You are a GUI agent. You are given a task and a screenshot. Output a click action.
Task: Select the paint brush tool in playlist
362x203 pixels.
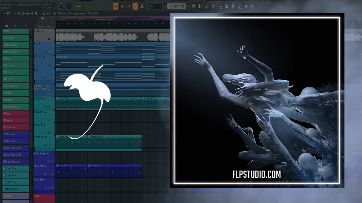point(19,13)
